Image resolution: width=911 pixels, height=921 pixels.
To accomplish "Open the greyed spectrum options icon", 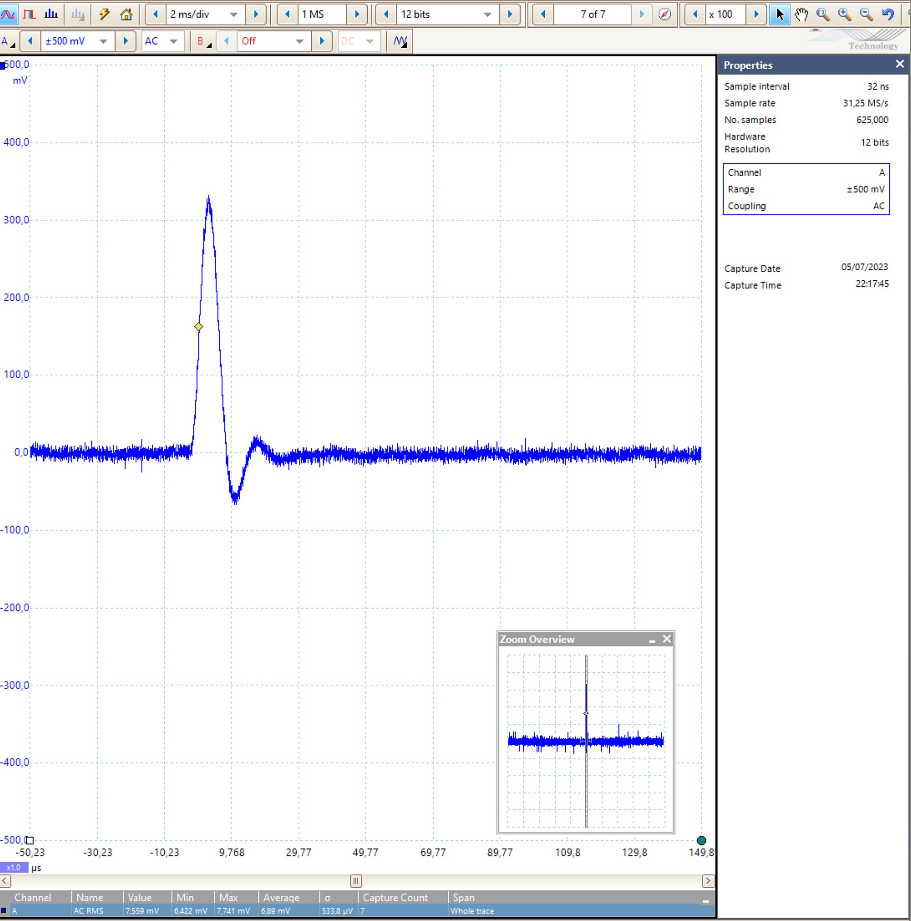I will point(77,14).
